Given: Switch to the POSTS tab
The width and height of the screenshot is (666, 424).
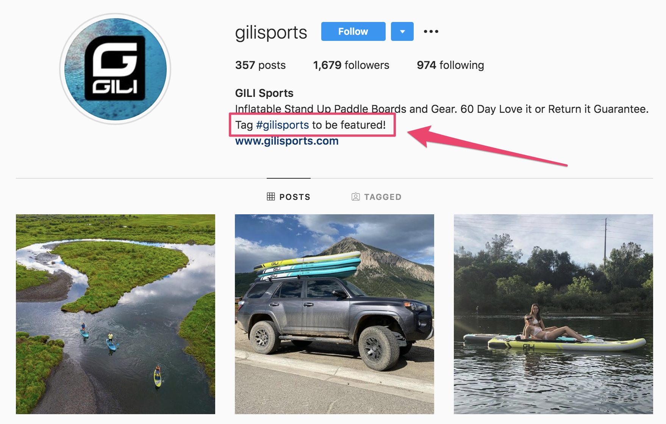Looking at the screenshot, I should (x=289, y=197).
